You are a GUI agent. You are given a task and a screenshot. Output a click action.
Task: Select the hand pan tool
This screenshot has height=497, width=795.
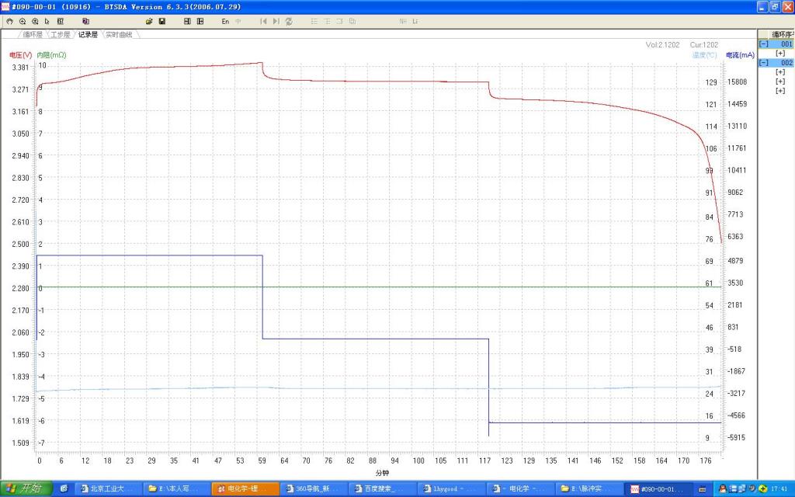[9, 21]
